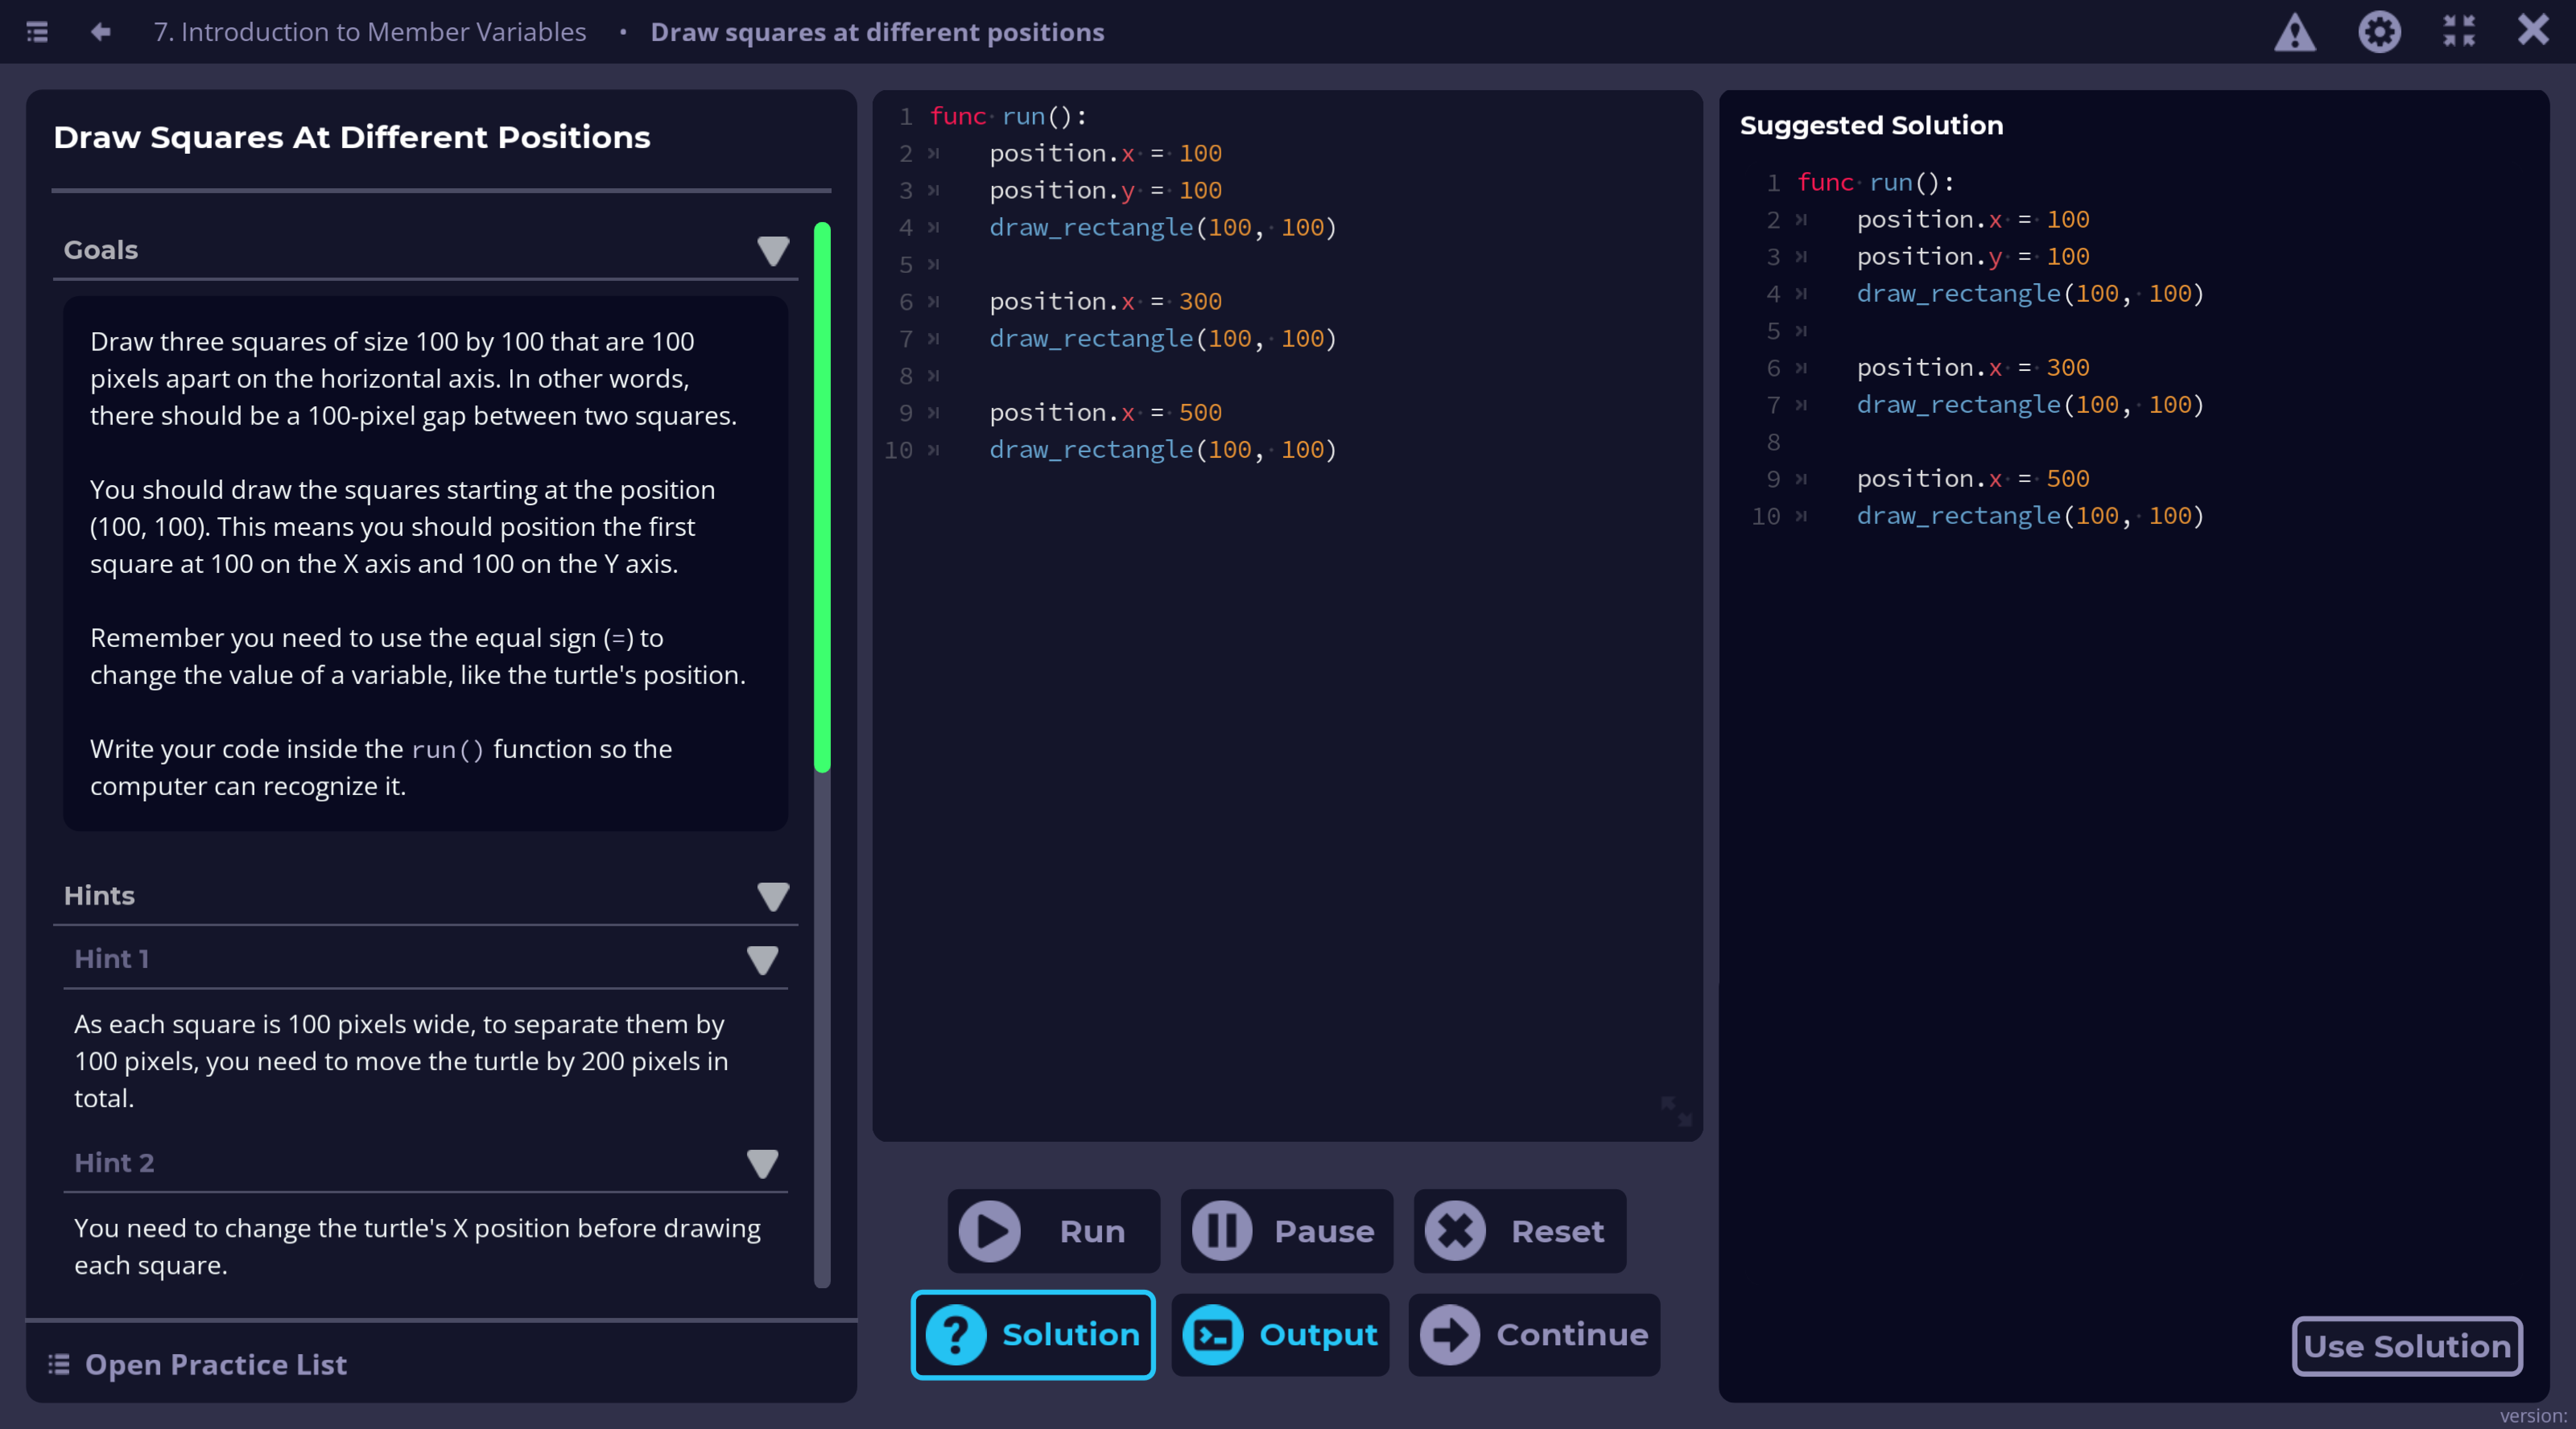The width and height of the screenshot is (2576, 1429).
Task: Collapse the Hints section
Action: (x=772, y=896)
